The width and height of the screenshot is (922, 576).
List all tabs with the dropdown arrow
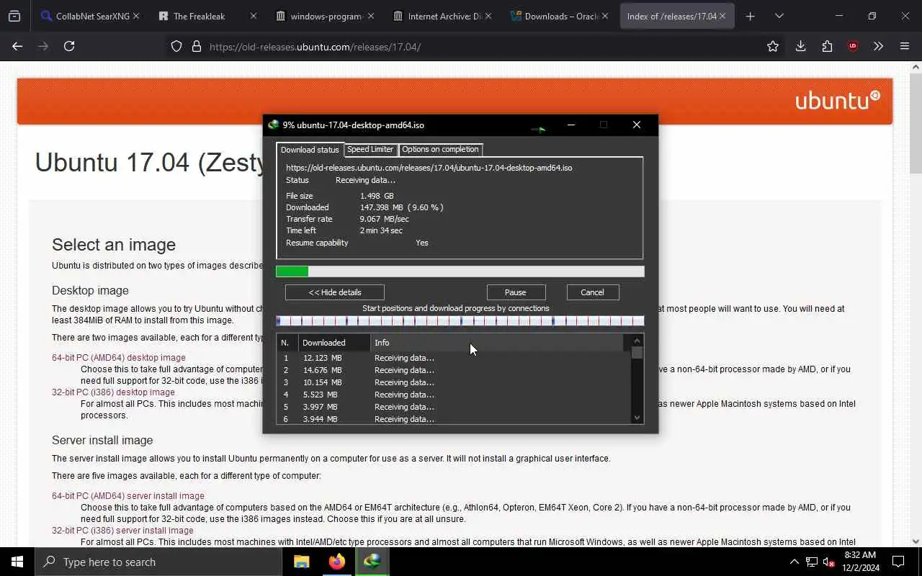click(779, 16)
